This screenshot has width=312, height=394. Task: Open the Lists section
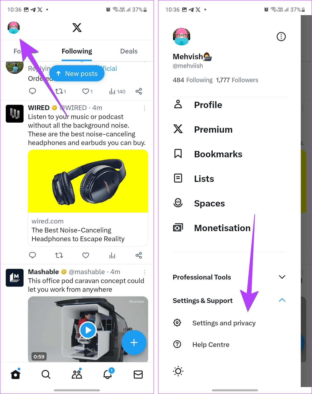coord(204,179)
